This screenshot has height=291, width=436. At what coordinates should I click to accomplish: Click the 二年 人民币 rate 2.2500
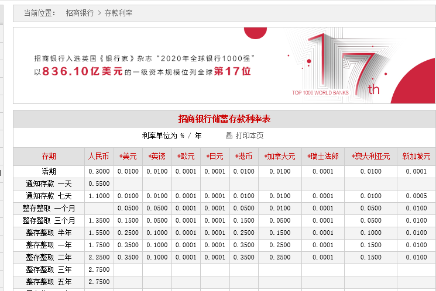pos(99,258)
